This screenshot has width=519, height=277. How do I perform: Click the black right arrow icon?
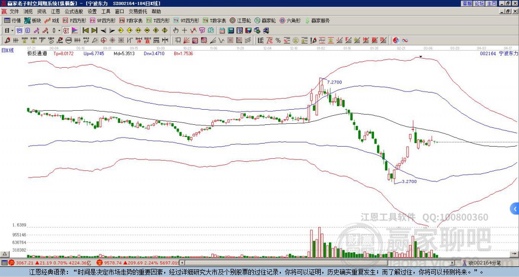pos(112,31)
